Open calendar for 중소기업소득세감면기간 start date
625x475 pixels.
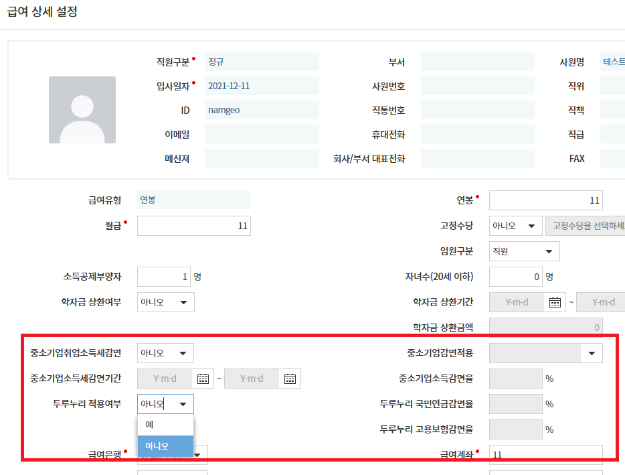pyautogui.click(x=203, y=379)
